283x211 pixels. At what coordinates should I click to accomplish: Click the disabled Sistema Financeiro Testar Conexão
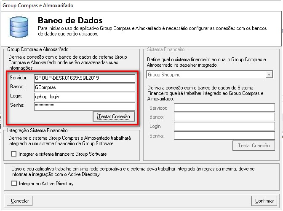pos(254,146)
